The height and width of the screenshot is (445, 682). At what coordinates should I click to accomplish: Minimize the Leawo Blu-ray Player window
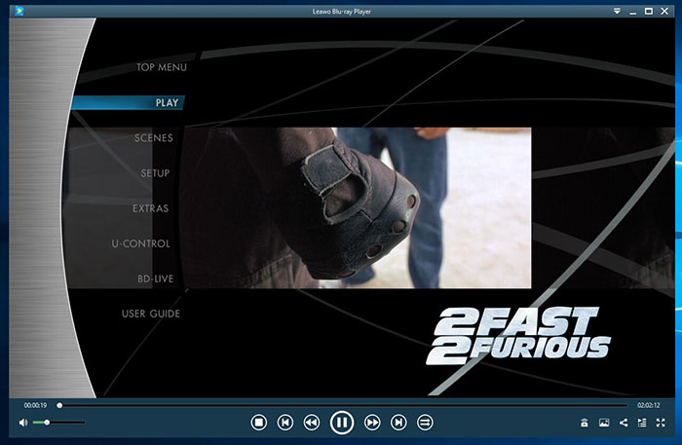(x=633, y=12)
